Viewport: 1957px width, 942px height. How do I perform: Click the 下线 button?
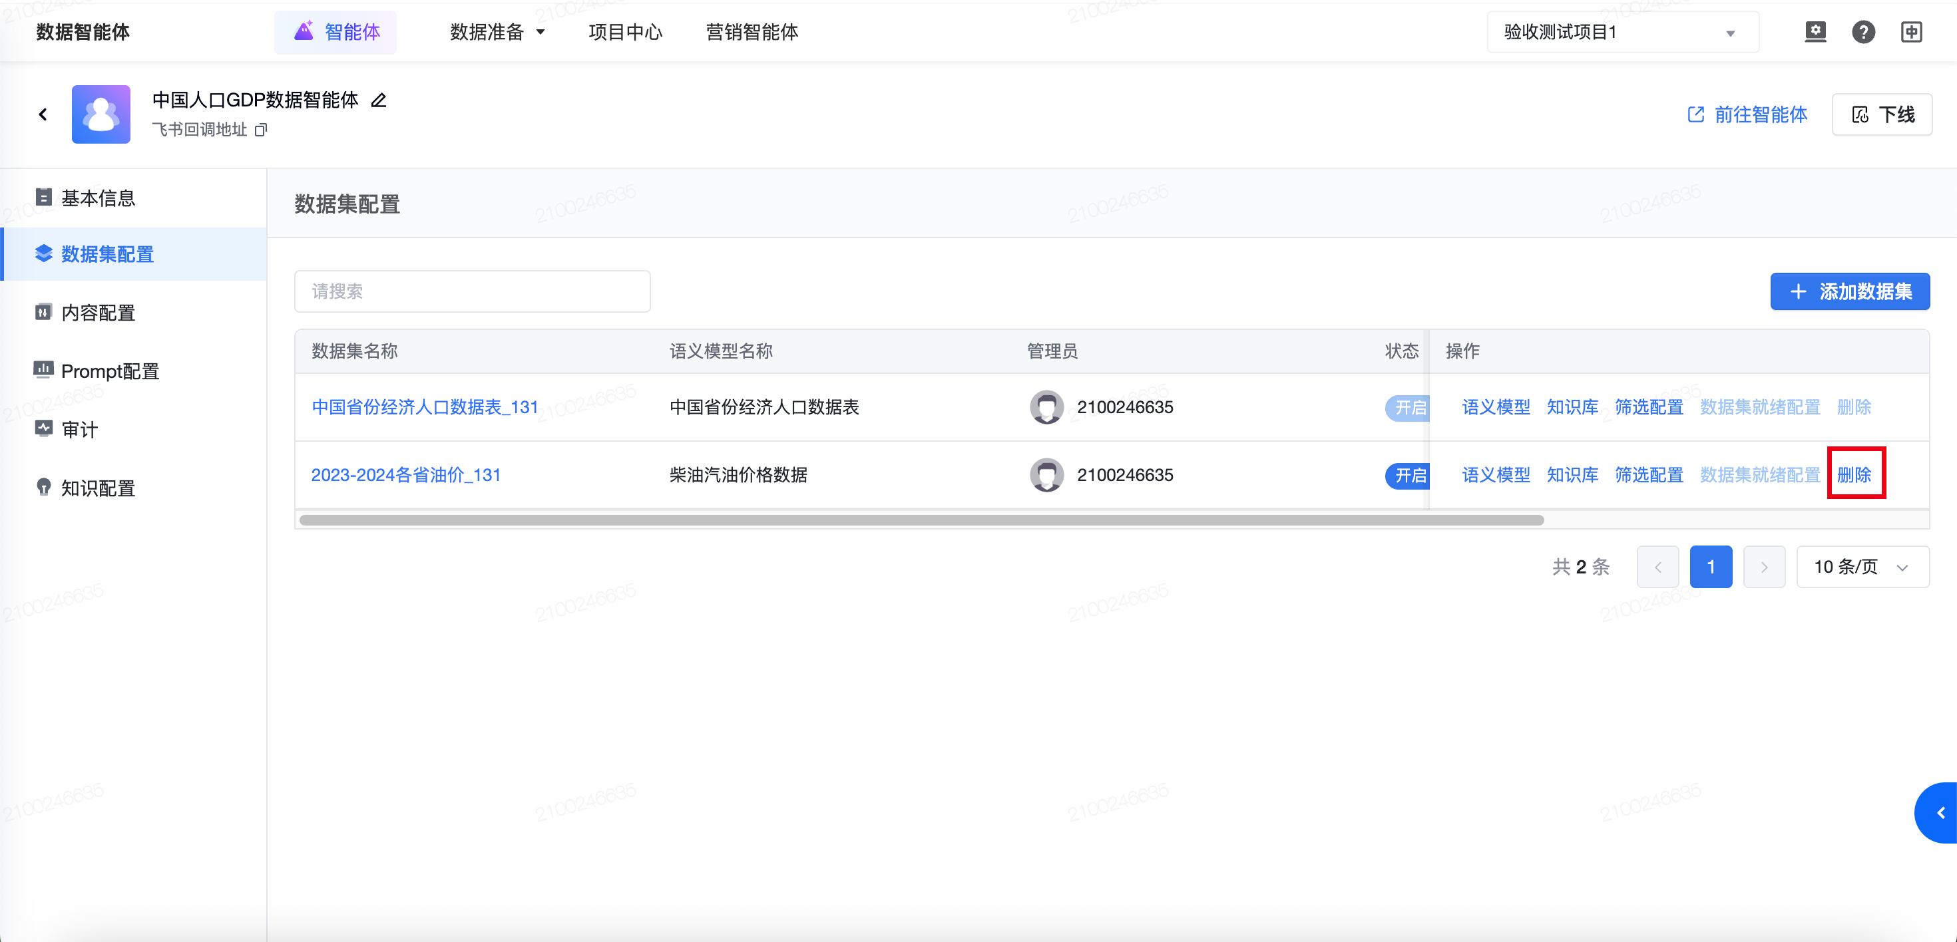click(x=1882, y=114)
